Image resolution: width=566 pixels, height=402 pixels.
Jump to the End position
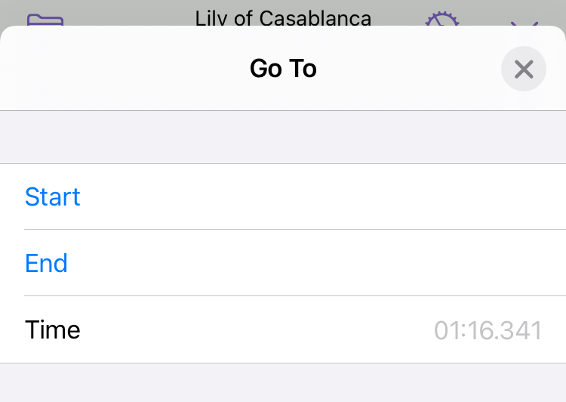click(283, 263)
